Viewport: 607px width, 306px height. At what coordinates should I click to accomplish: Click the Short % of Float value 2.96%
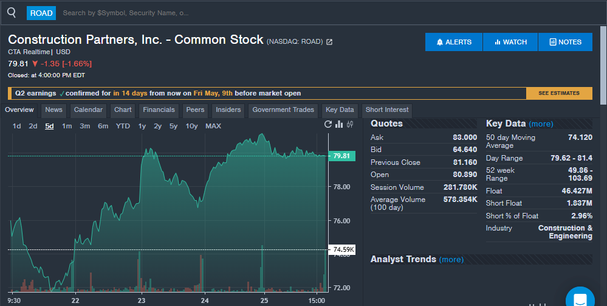[582, 215]
